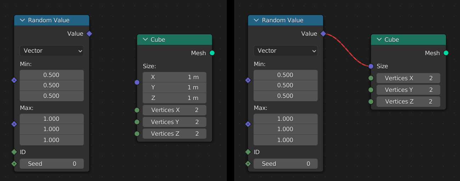Image resolution: width=460 pixels, height=181 pixels.
Task: Click Seed input socket on linked Random Value node
Action: pyautogui.click(x=248, y=164)
